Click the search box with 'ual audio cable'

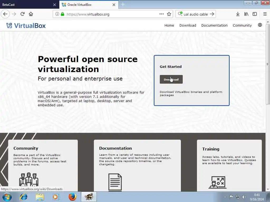coord(196,14)
